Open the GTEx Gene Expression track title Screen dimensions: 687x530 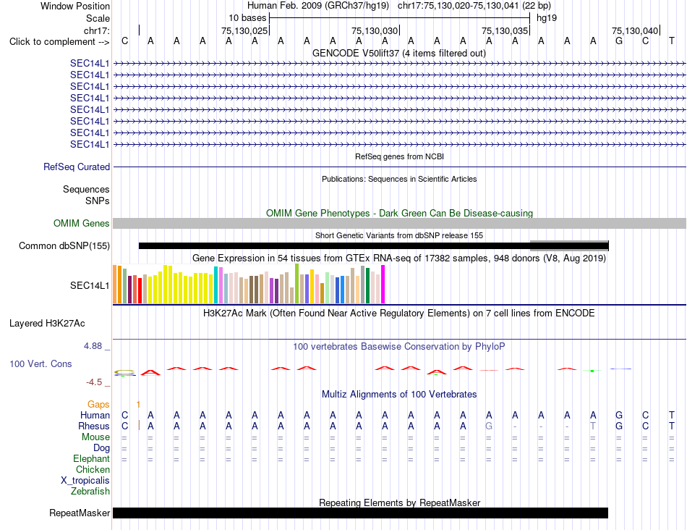(x=399, y=258)
